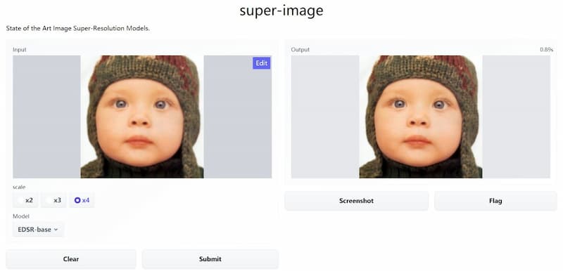Image resolution: width=563 pixels, height=271 pixels.
Task: Click the upscaled baby photo in Output panel
Action: (420, 117)
